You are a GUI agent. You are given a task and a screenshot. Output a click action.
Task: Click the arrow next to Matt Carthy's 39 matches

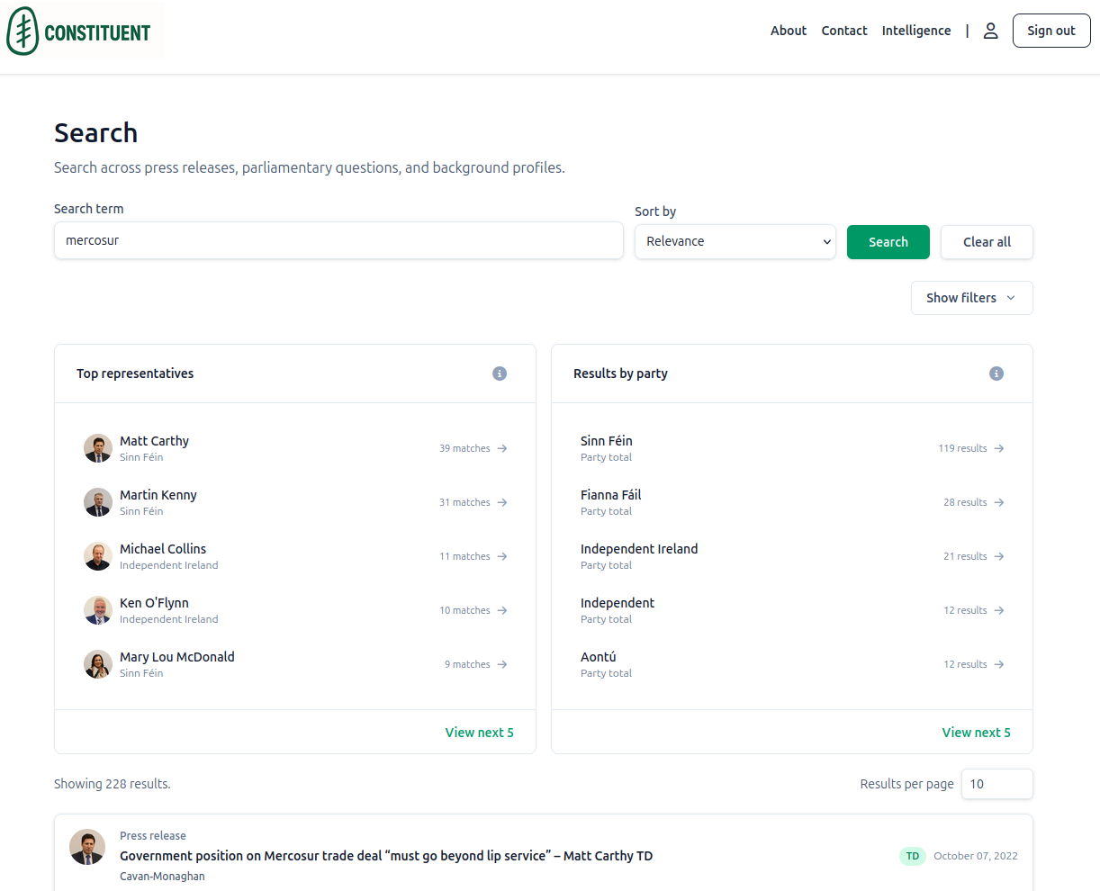pos(502,448)
